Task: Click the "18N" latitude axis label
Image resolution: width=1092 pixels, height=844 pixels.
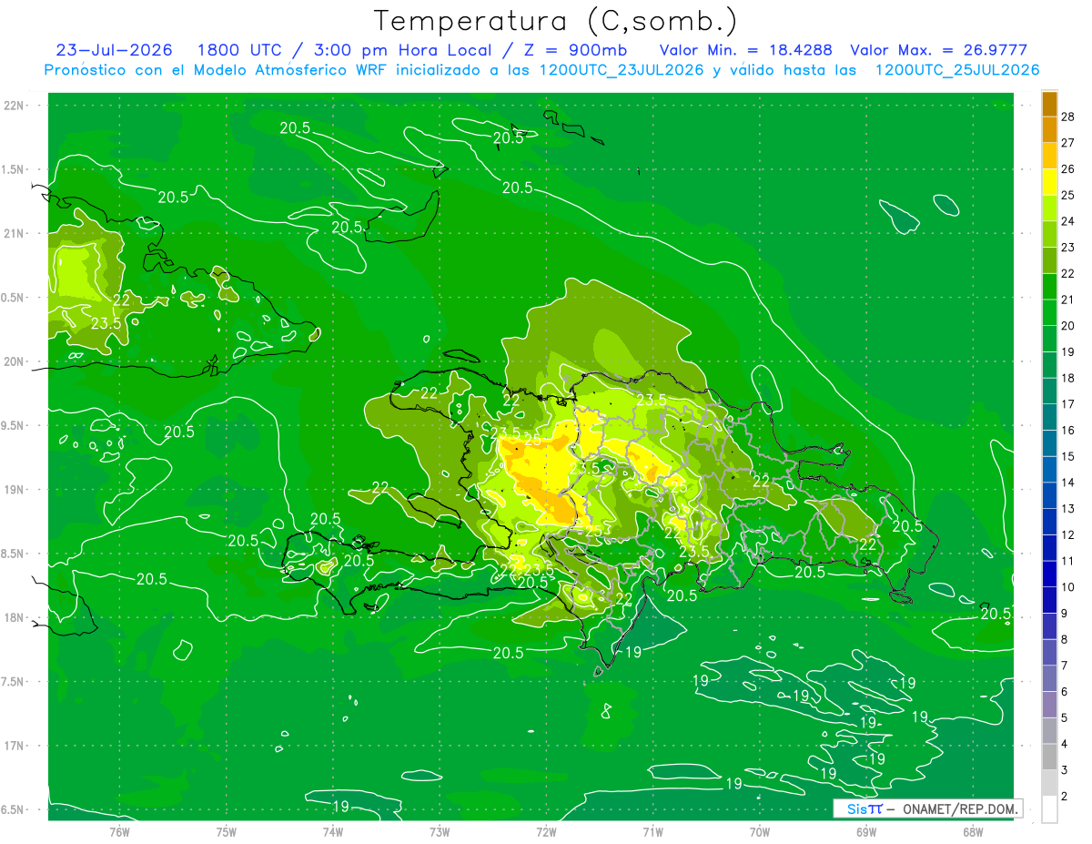Action: click(14, 617)
